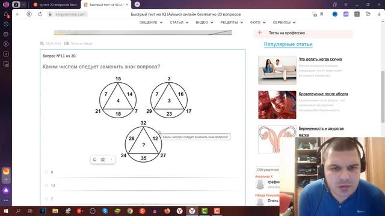Click the purple extension icon in toolbar
This screenshot has width=385, height=216.
pos(346,14)
